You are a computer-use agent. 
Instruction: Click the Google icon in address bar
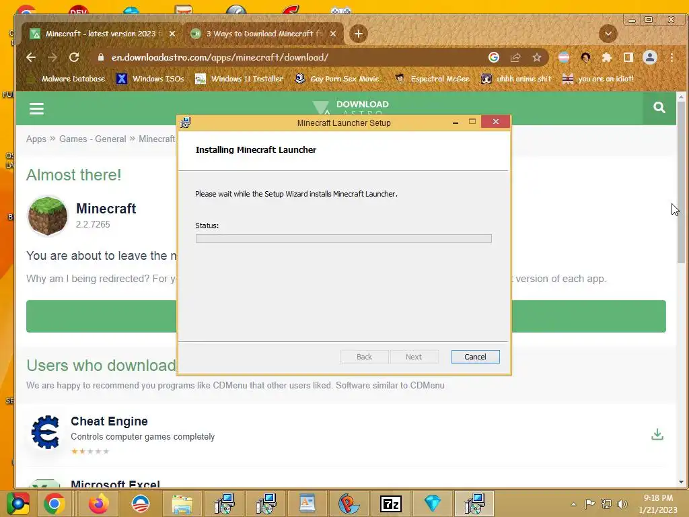(x=493, y=57)
